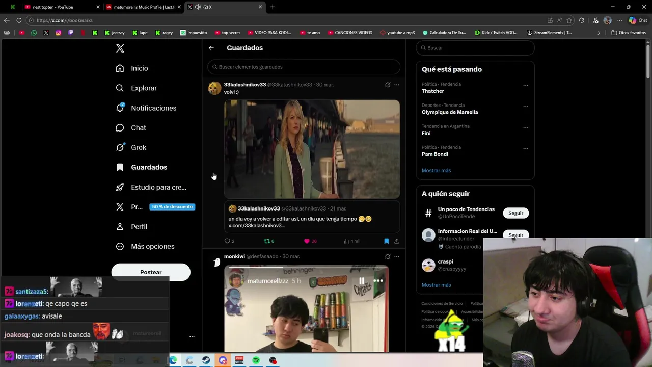652x367 pixels.
Task: Open Chat in the X sidebar
Action: 131,128
